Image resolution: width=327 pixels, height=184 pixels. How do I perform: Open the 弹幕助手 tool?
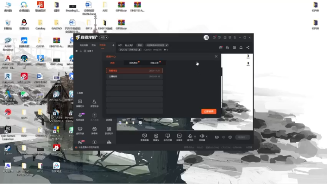[x=80, y=103]
